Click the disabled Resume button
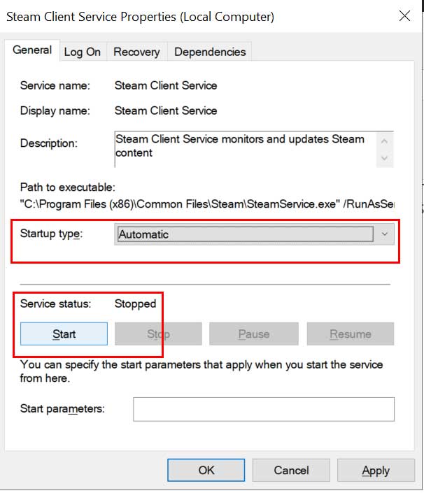Viewport: 424px width, 493px height. 351,334
